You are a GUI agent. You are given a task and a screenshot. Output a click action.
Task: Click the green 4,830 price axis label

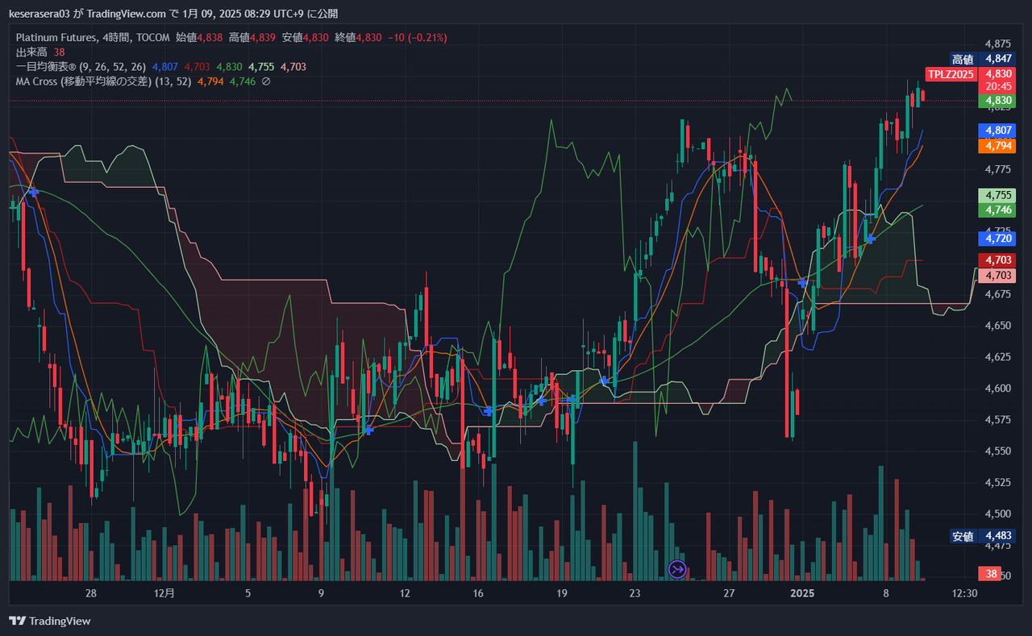pyautogui.click(x=996, y=101)
